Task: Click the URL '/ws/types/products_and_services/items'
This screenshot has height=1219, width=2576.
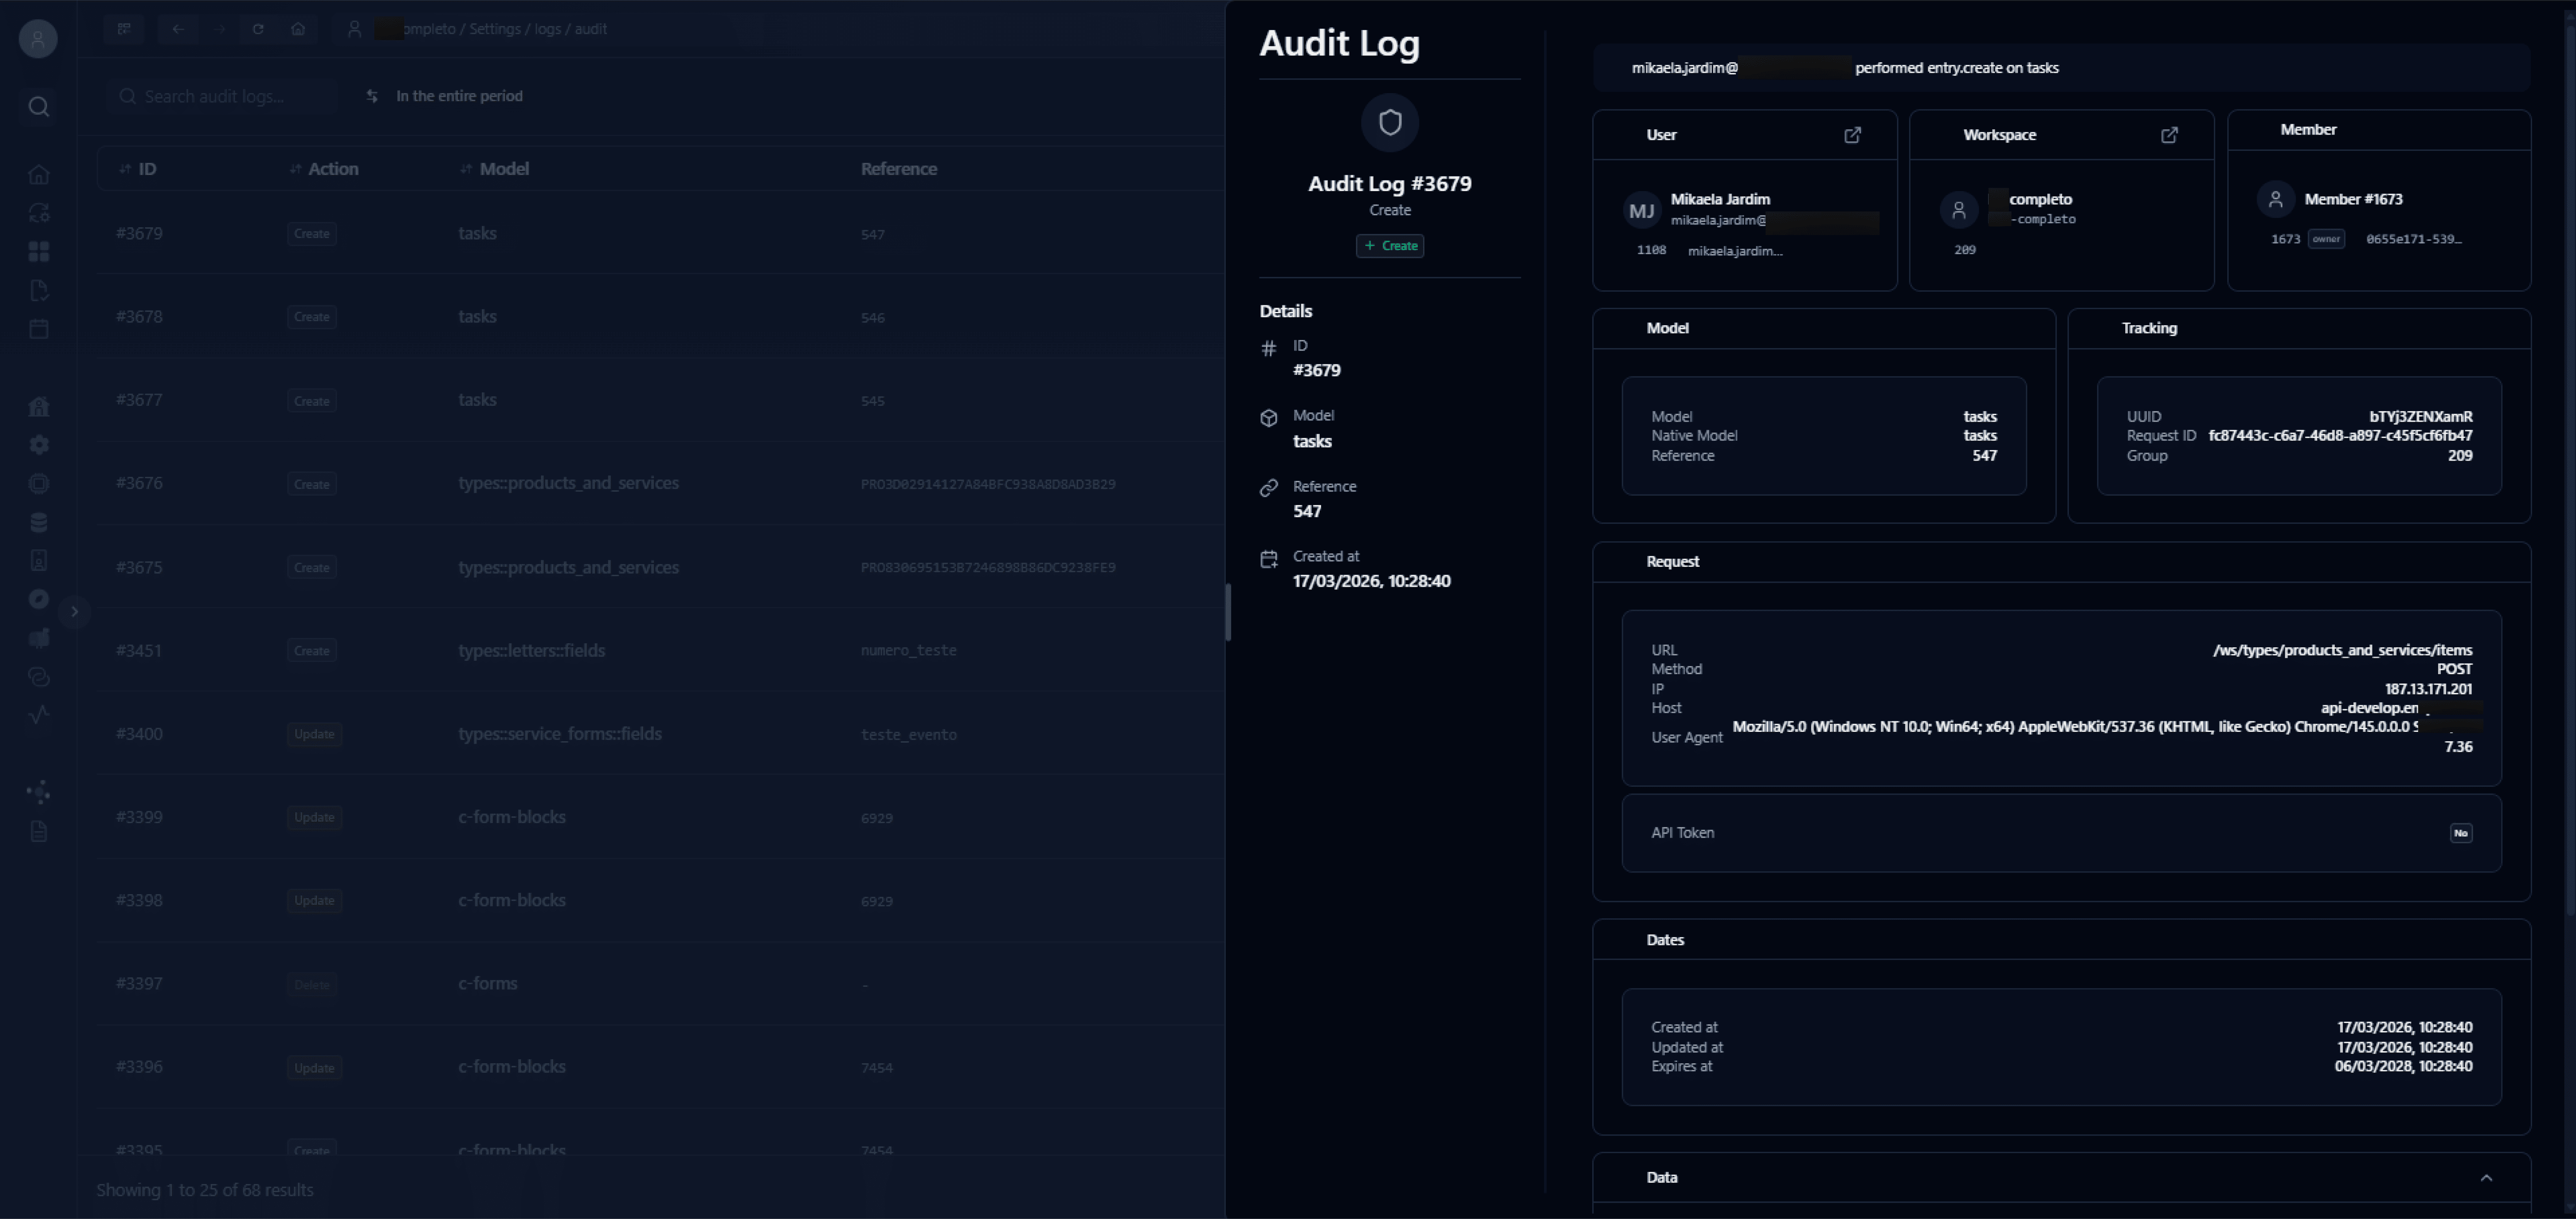Action: coord(2342,651)
